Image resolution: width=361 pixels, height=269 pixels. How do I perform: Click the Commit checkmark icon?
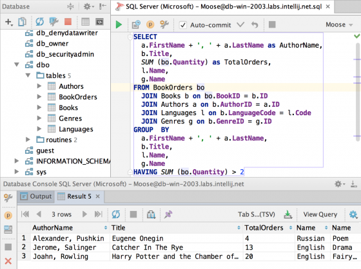click(x=240, y=24)
